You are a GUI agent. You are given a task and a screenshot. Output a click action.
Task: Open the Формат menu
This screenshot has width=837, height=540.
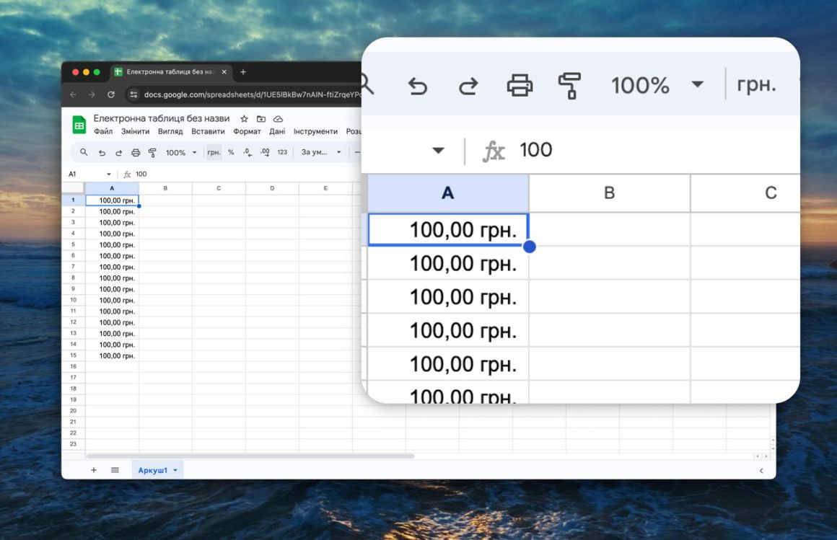click(x=247, y=132)
